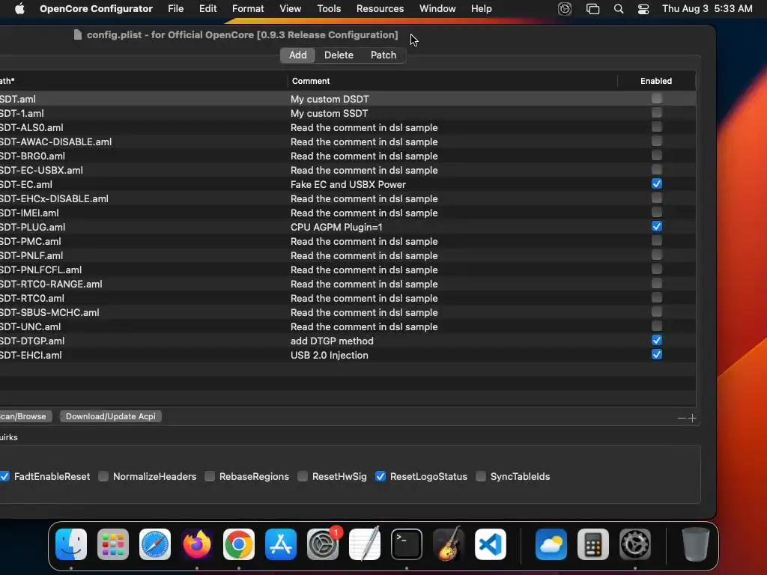Image resolution: width=767 pixels, height=575 pixels.
Task: Enable SSDT-PNLF.aml checkbox
Action: pos(656,255)
